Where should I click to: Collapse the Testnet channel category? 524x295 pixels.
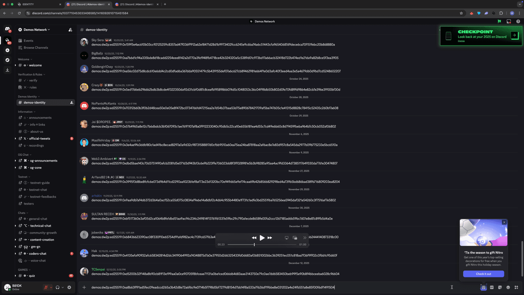(x=23, y=177)
